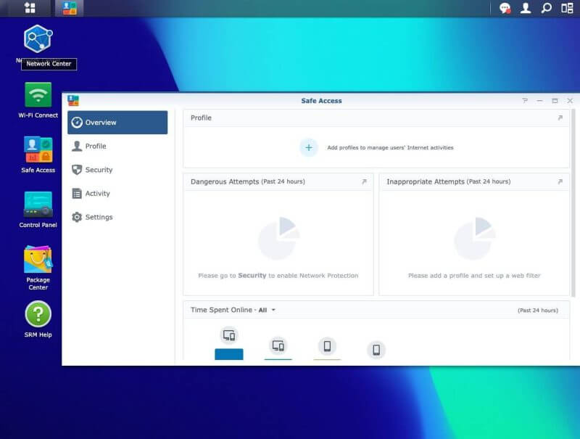This screenshot has height=439, width=580.
Task: Click the Safe Access title bar app icon
Action: pos(73,100)
